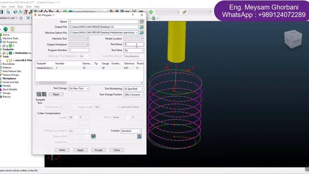Click the Close button in NC Program dialog
309x174 pixels.
click(117, 150)
